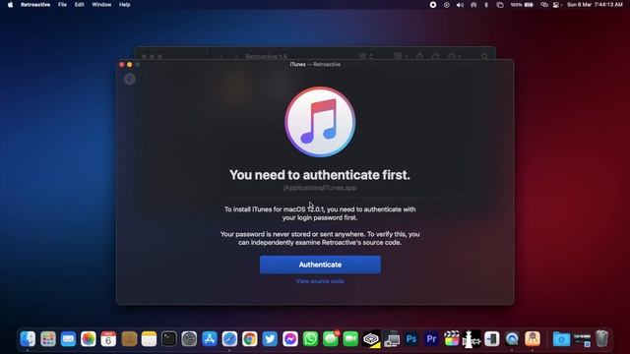Click the Authenticate button
The image size is (630, 354).
pyautogui.click(x=320, y=265)
